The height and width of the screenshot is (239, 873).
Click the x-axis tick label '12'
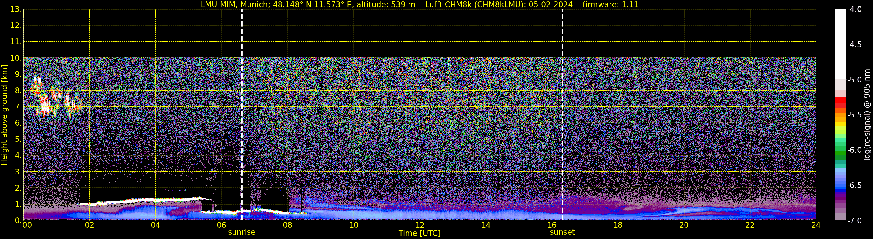pyautogui.click(x=420, y=225)
